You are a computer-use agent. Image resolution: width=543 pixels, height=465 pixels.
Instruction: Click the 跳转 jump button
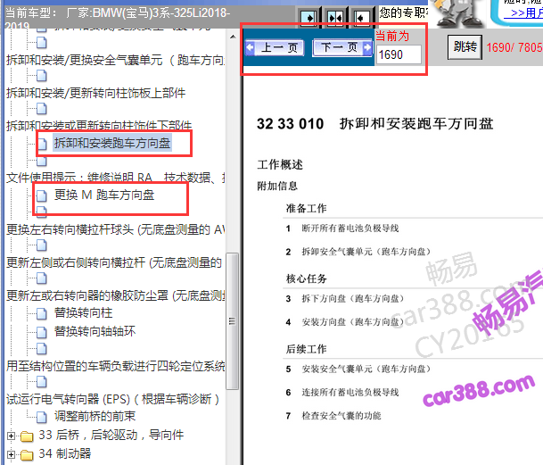[x=465, y=46]
